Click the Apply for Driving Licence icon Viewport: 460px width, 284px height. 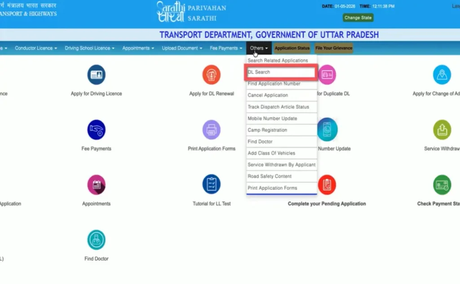coord(96,74)
